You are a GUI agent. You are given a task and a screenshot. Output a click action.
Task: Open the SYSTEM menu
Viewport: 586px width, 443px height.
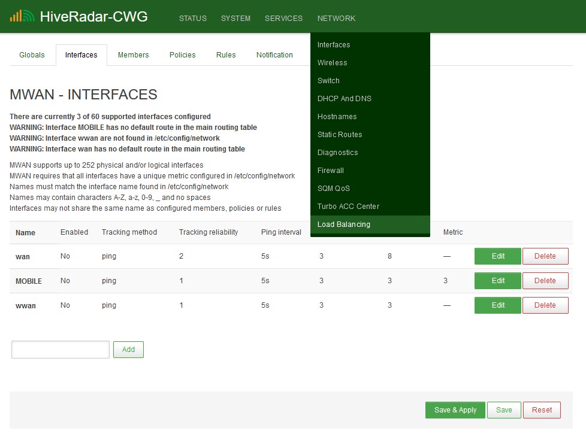(x=235, y=19)
